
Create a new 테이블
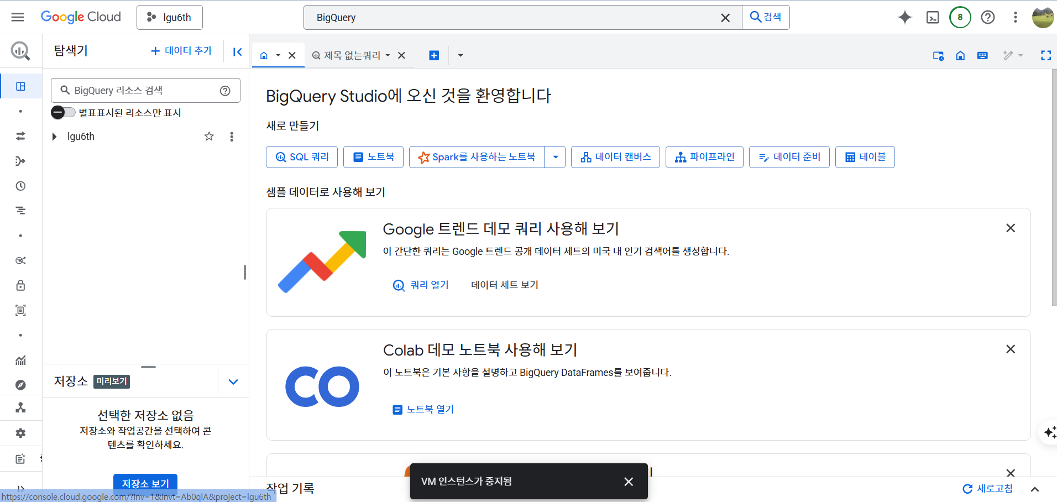[865, 157]
